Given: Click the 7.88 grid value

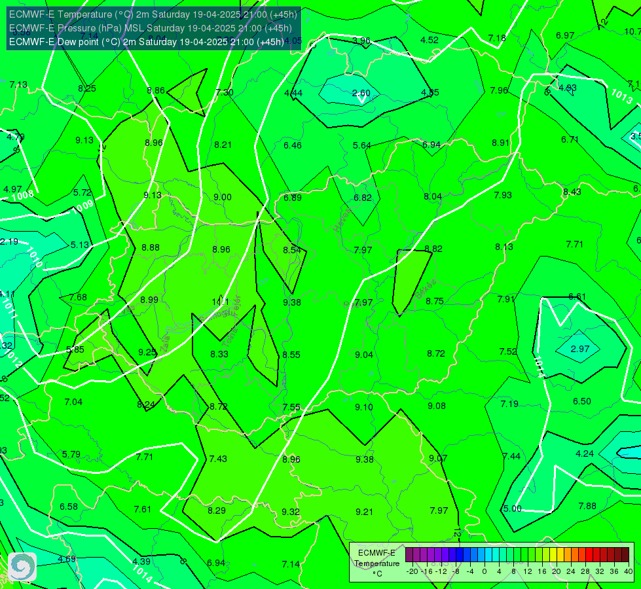Looking at the screenshot, I should 587,506.
